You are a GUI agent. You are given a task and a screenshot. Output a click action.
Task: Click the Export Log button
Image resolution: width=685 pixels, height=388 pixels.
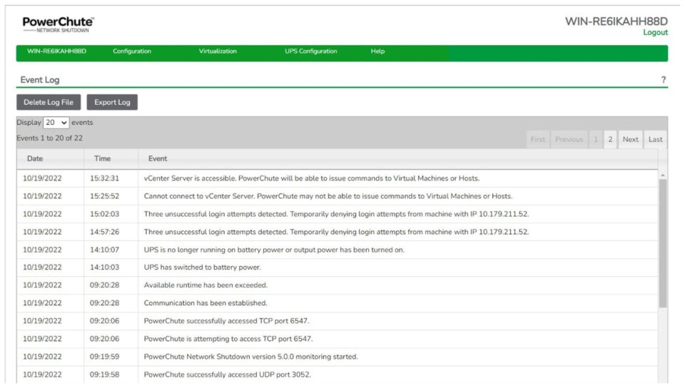point(112,102)
